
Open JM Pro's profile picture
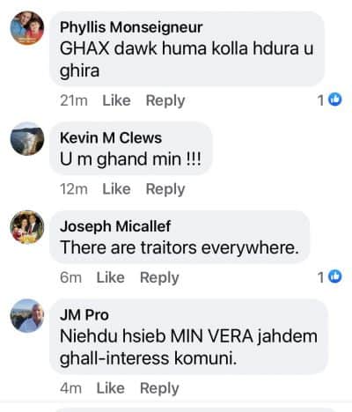[x=27, y=316]
